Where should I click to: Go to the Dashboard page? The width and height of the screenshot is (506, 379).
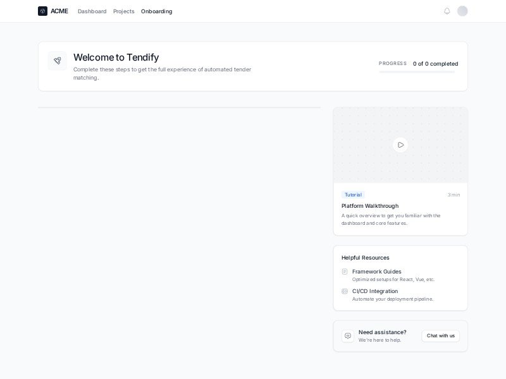[x=92, y=11]
